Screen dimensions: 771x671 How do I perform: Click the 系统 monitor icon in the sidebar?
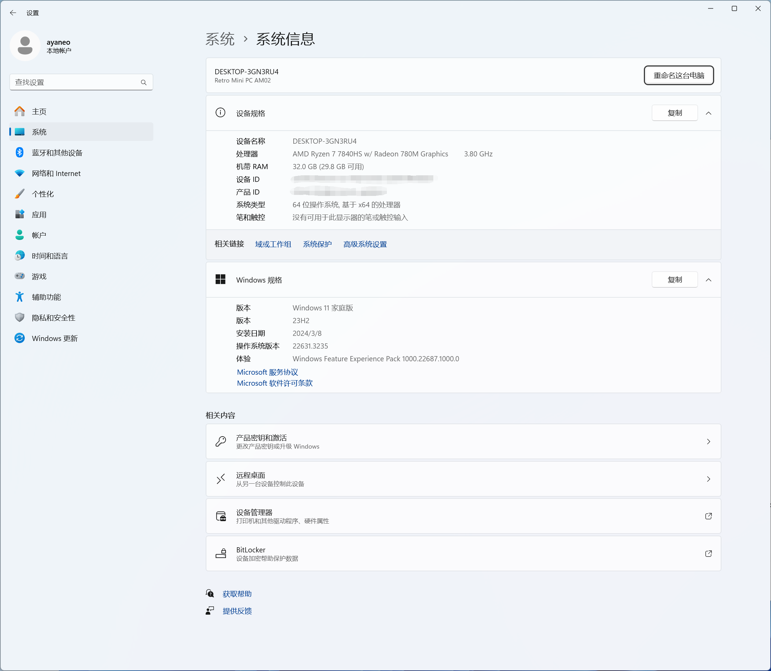click(x=20, y=132)
